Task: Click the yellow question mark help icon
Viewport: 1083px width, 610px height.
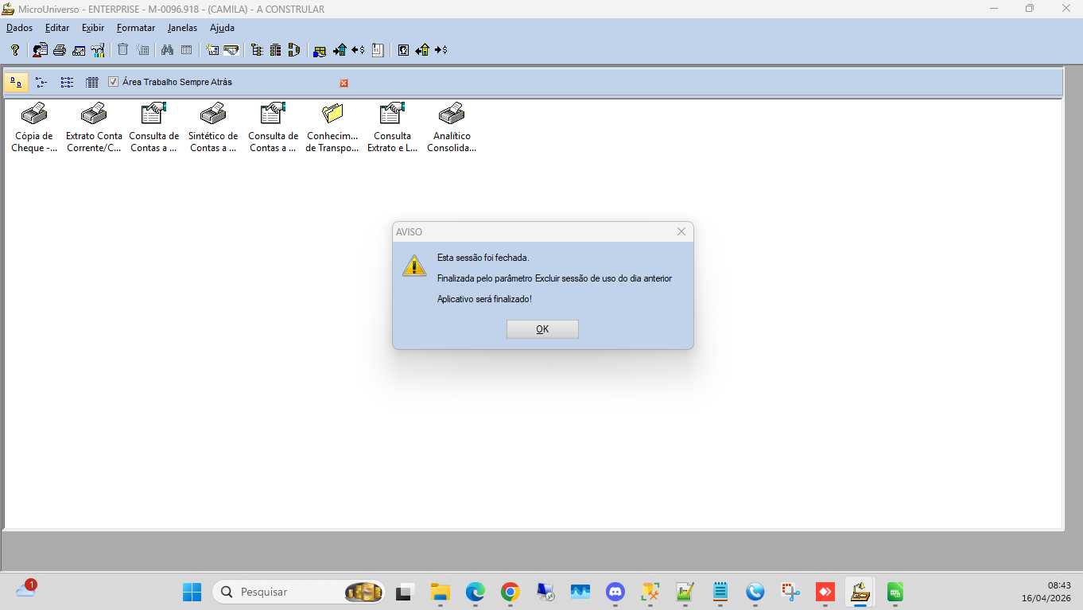Action: [14, 50]
